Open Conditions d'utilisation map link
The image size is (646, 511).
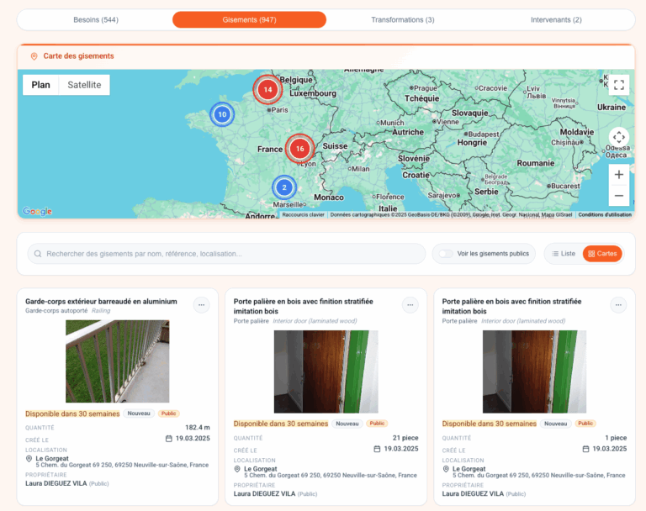pyautogui.click(x=604, y=215)
